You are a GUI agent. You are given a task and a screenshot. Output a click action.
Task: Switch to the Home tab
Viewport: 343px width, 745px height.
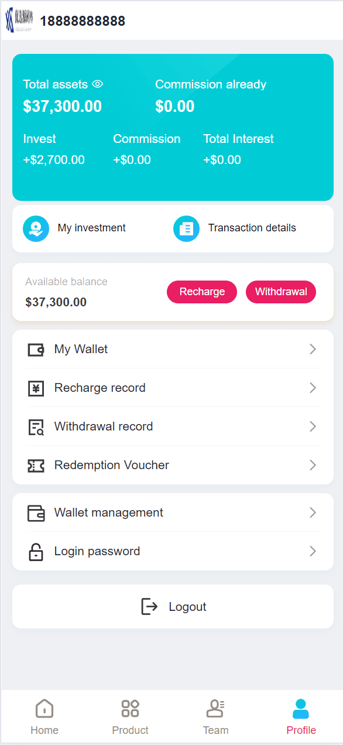pos(44,717)
